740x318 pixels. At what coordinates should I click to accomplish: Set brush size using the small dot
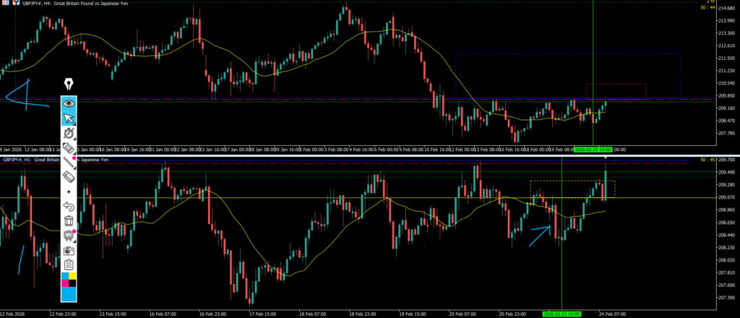pyautogui.click(x=69, y=192)
